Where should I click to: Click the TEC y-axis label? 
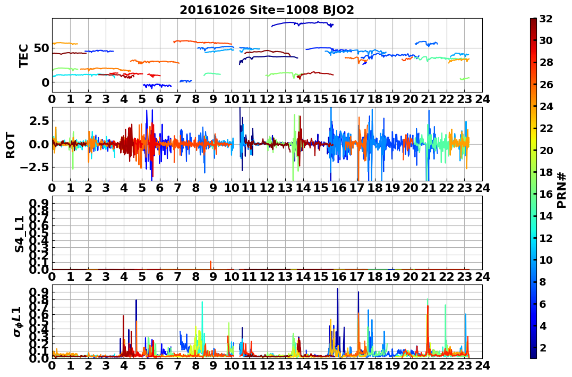(x=23, y=56)
